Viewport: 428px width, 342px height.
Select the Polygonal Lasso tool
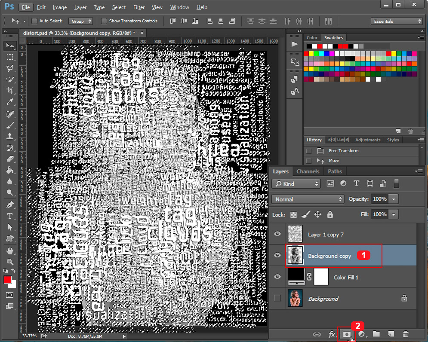[x=10, y=68]
